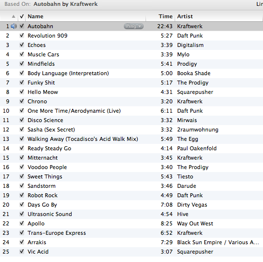Toggle the Apollo checkbox
263x262 pixels.
[x=22, y=223]
